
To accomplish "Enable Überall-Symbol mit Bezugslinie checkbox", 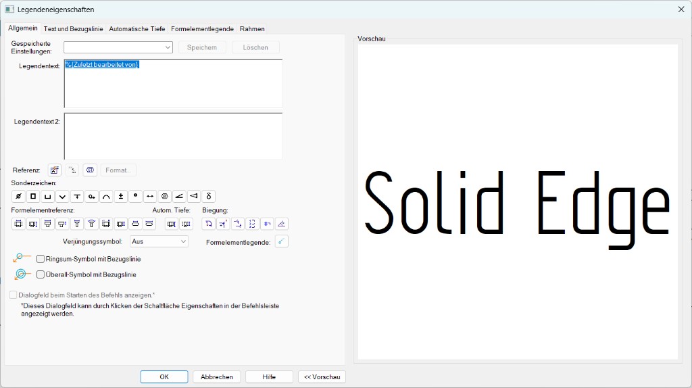I will coord(41,274).
